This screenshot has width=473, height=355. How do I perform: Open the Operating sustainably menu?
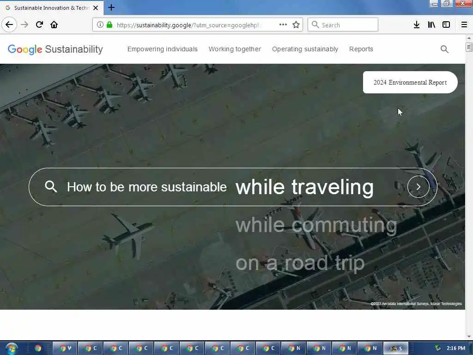(305, 49)
